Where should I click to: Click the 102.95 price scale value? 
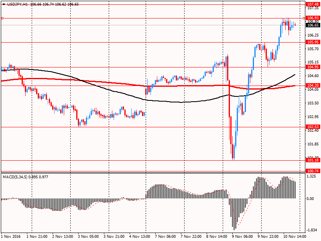313,117
